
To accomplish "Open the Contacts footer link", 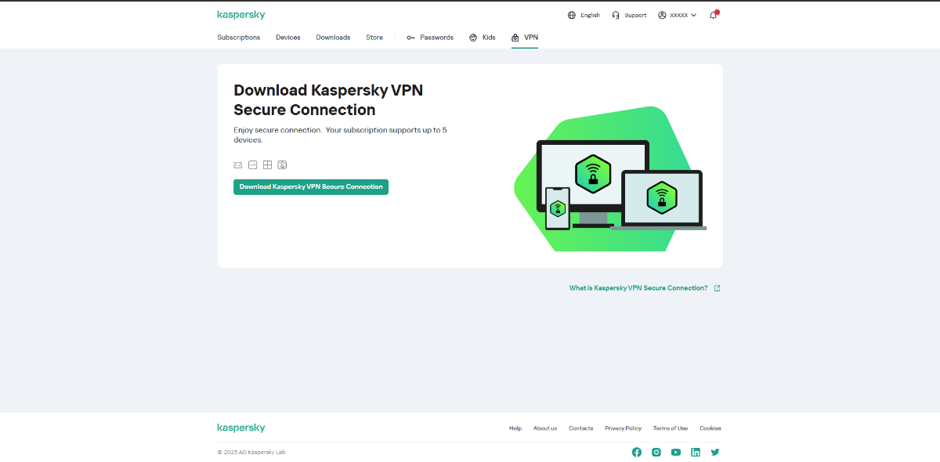I will click(581, 428).
